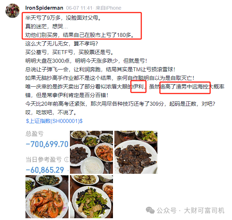Open the 总盈亏 -700,699.70 screenshot thumbnail
This screenshot has width=232, height=220.
click(x=47, y=152)
